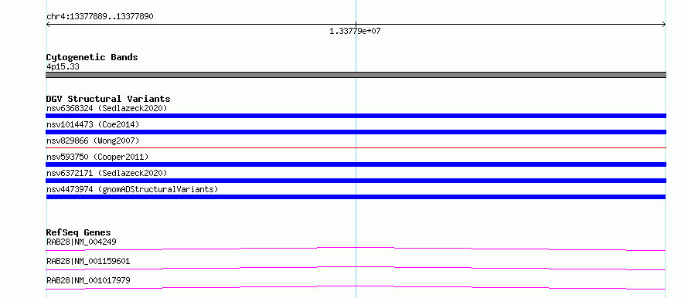
Task: Click the right arrowhead of the coordinate ruler
Action: (x=663, y=25)
